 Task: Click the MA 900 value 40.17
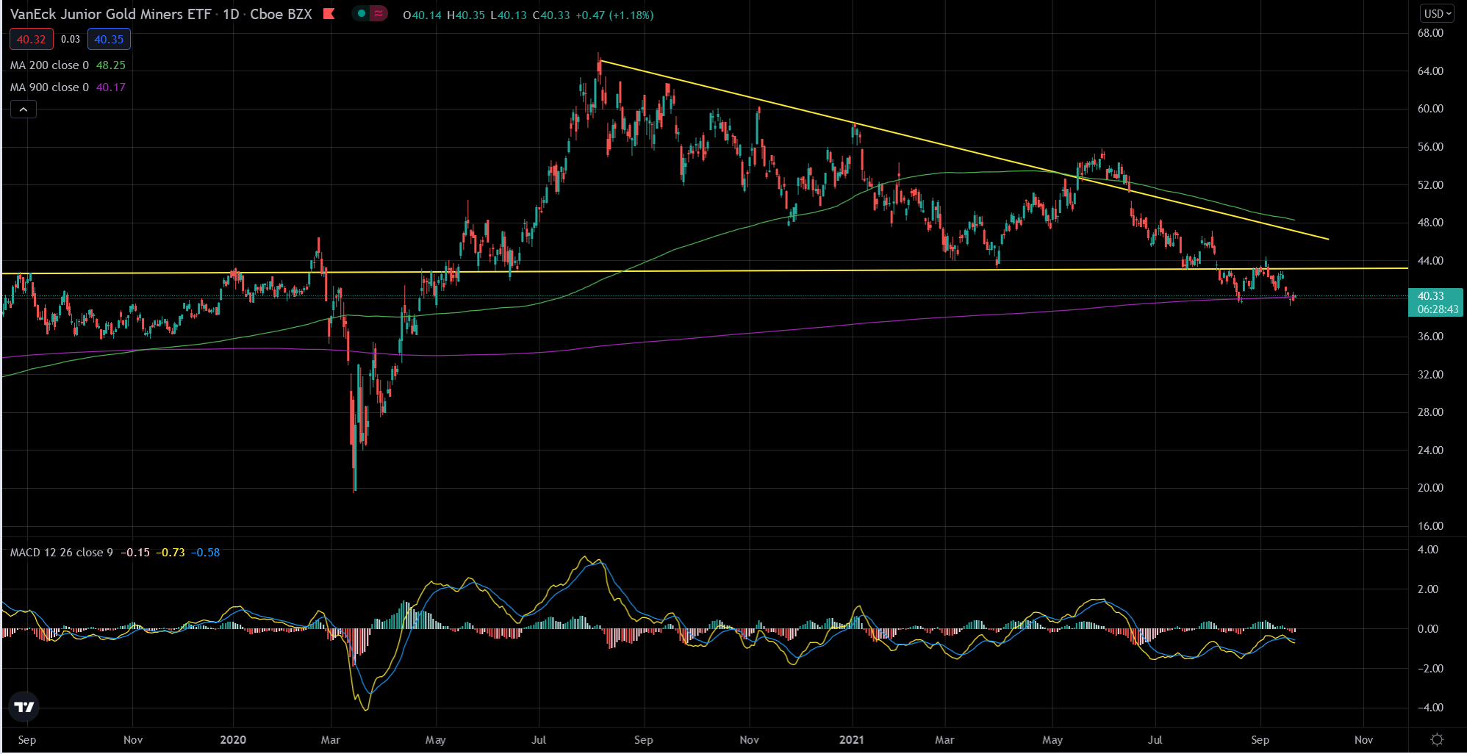coord(111,87)
